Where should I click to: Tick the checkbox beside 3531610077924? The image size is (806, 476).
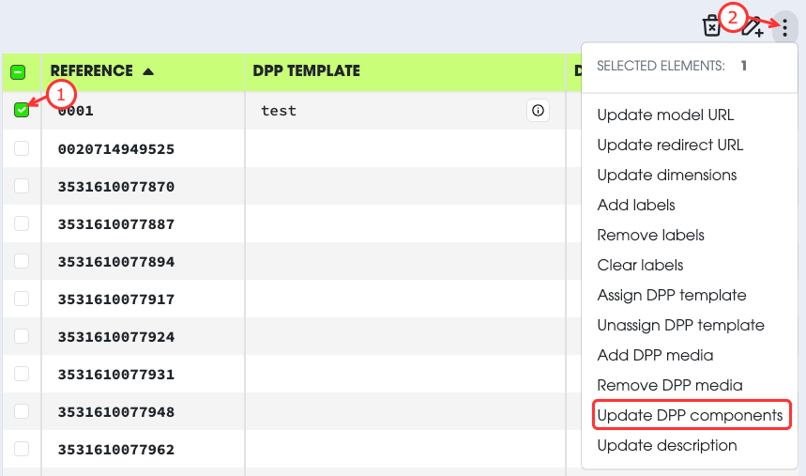(x=22, y=336)
